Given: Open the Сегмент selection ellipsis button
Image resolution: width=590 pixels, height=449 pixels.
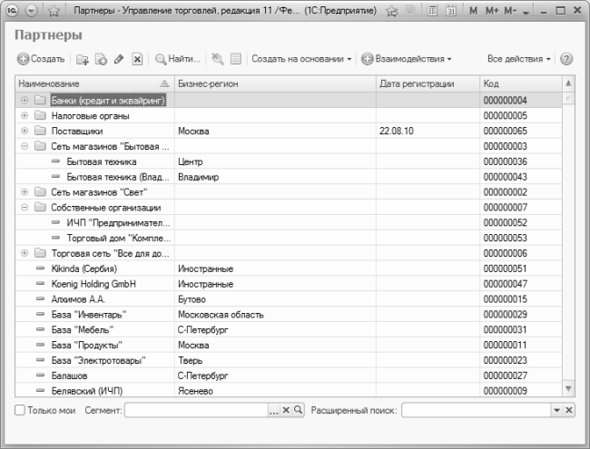Looking at the screenshot, I should (274, 410).
